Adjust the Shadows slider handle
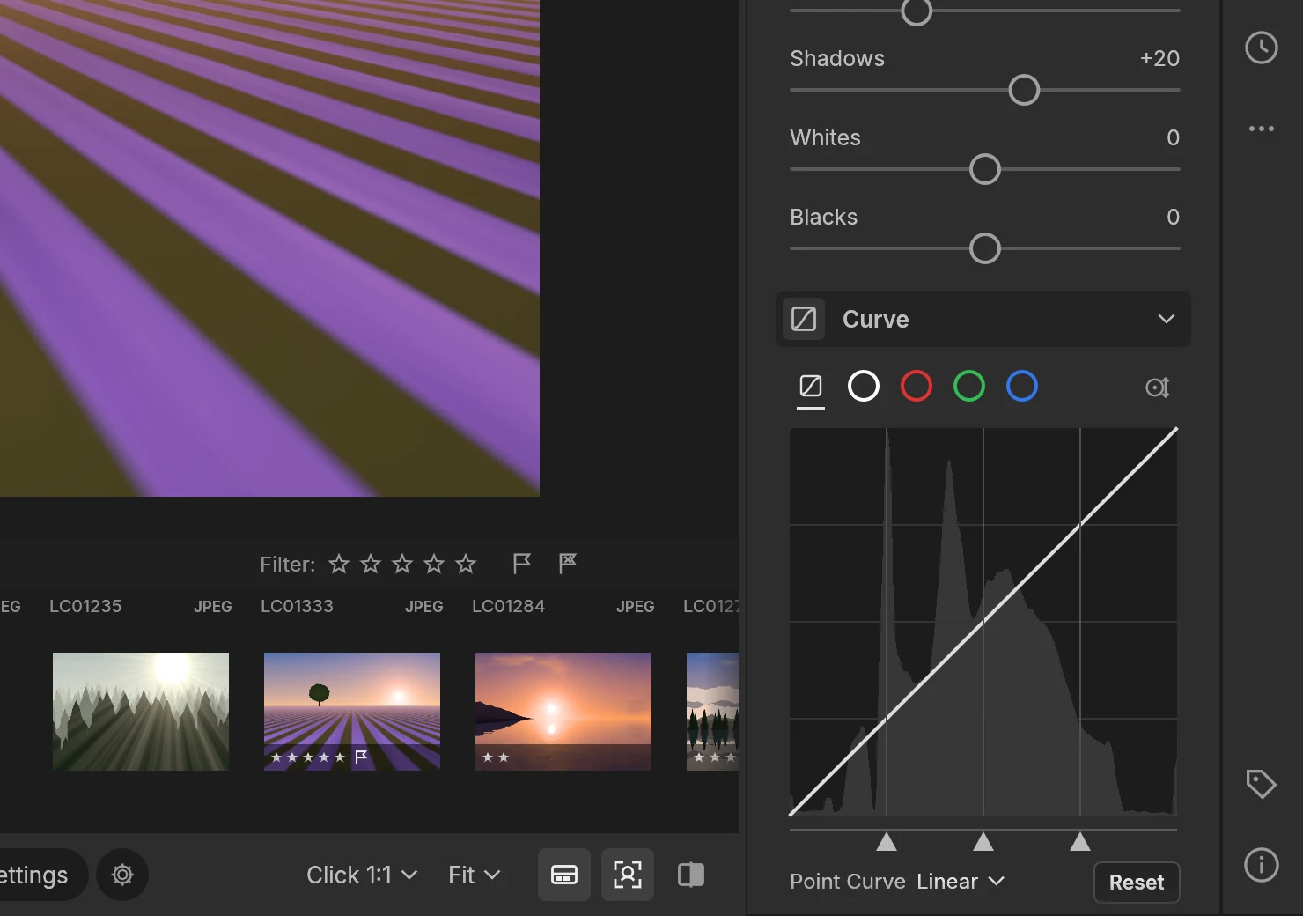1303x916 pixels. (1024, 90)
